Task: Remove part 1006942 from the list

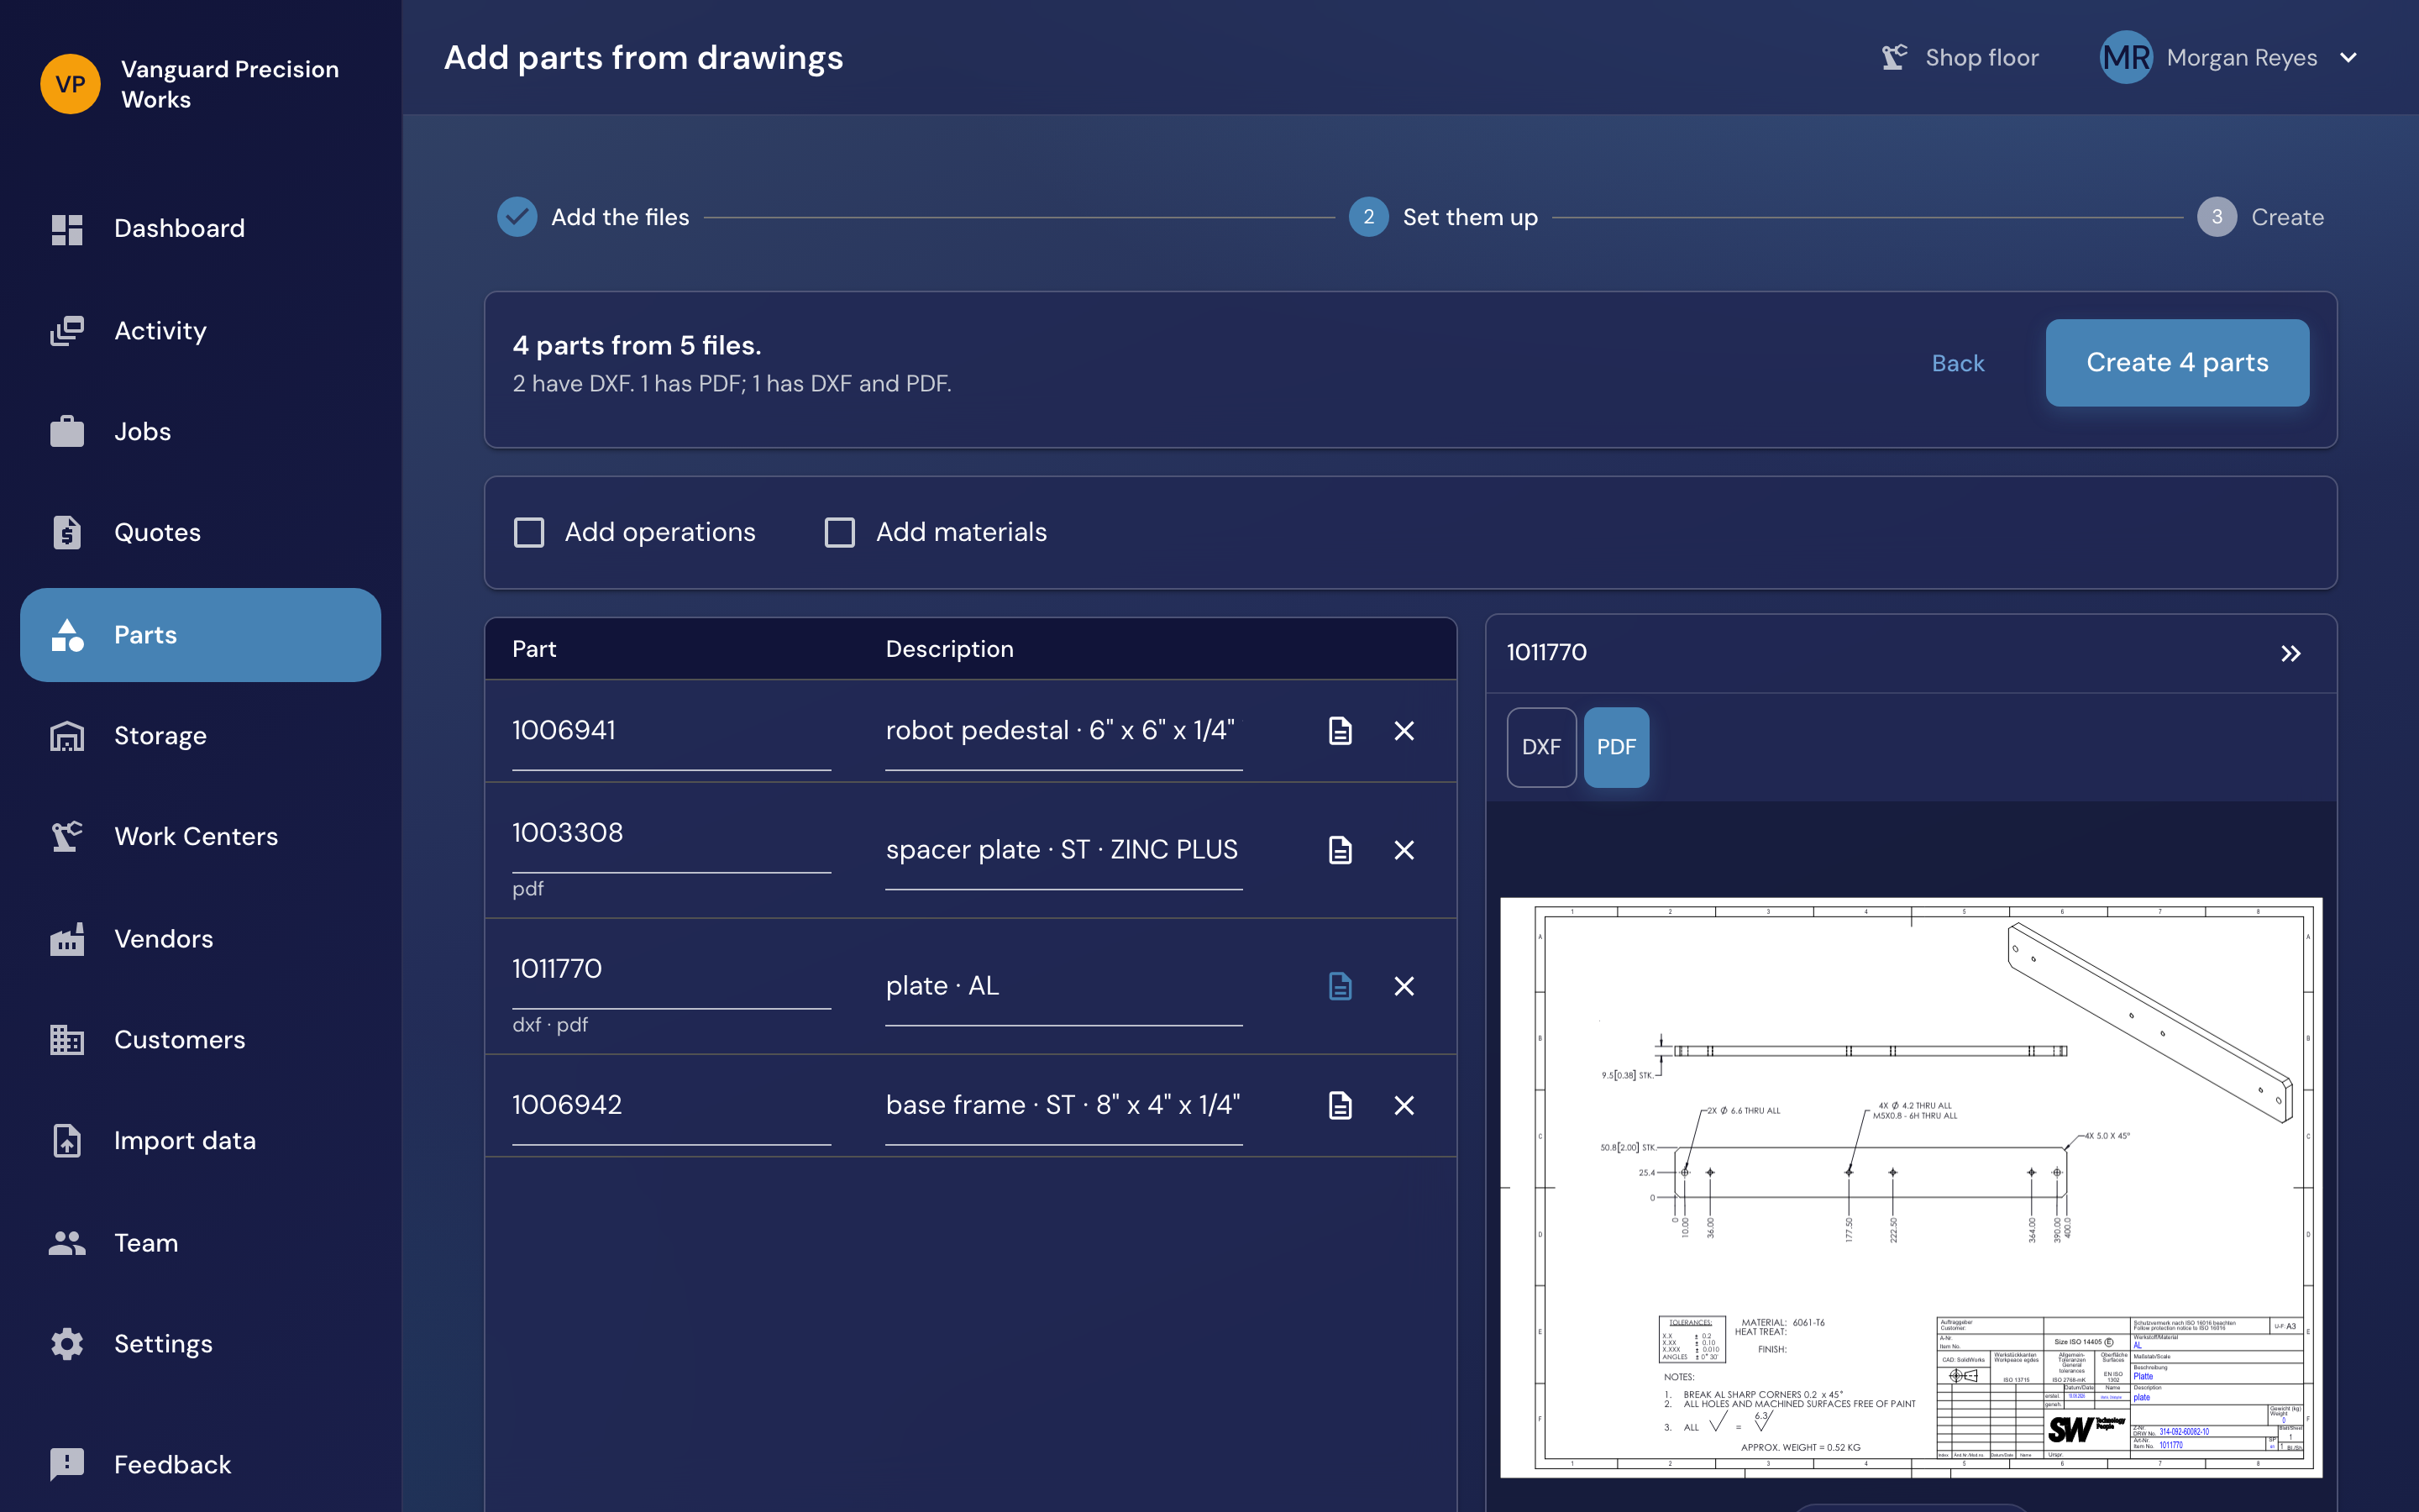Action: click(1404, 1105)
